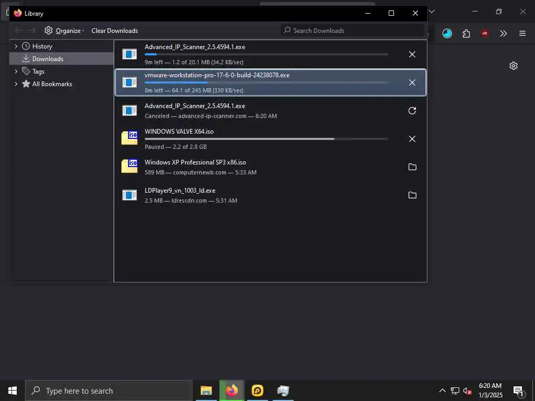
Task: Click the WINDOWS VALVE X64.iso progress bar
Action: click(x=266, y=139)
